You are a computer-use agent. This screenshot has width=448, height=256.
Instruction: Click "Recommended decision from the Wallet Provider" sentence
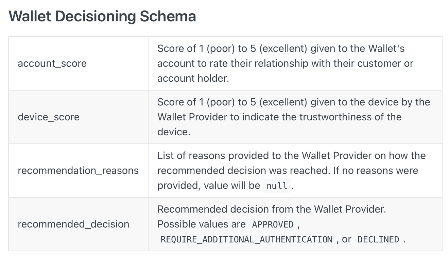point(271,209)
